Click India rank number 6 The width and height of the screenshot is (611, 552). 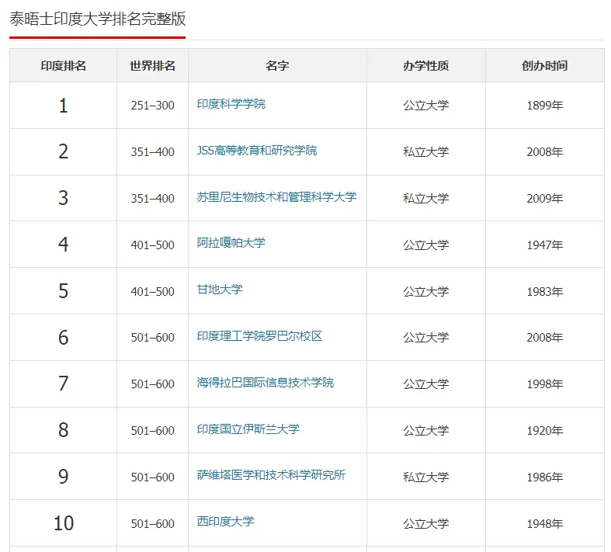click(x=63, y=338)
